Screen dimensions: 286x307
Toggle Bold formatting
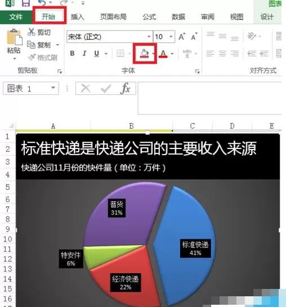click(72, 53)
